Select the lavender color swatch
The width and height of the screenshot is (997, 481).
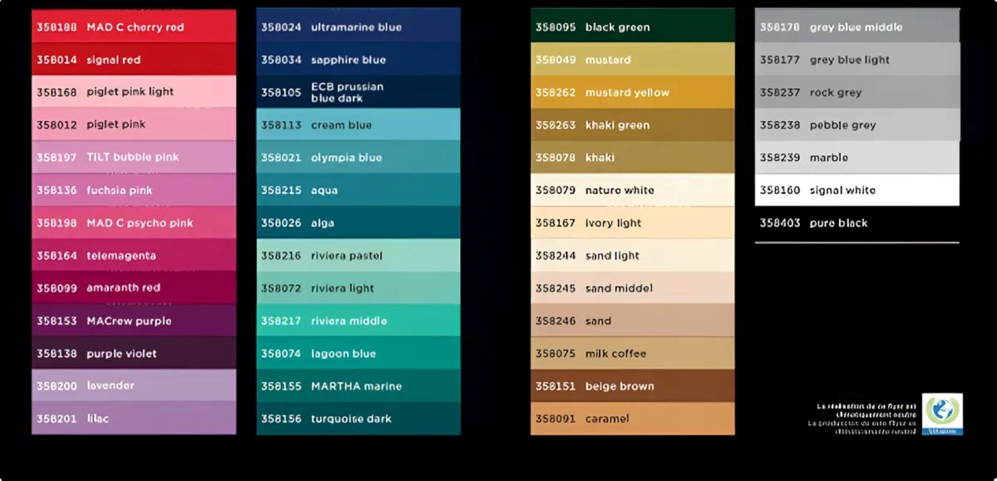pyautogui.click(x=133, y=385)
